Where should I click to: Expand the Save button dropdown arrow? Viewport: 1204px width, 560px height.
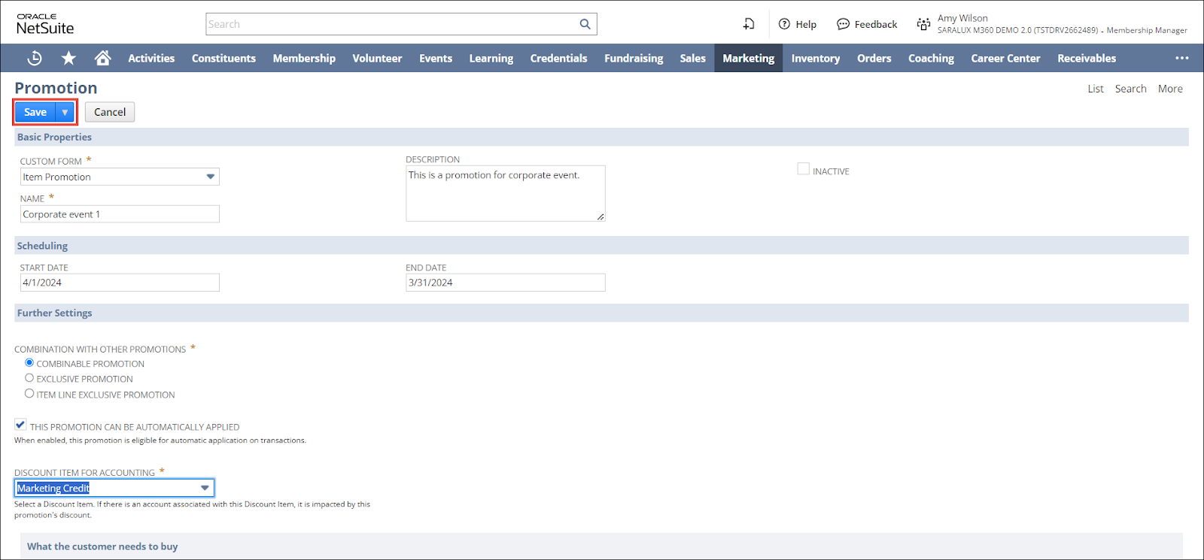click(65, 112)
